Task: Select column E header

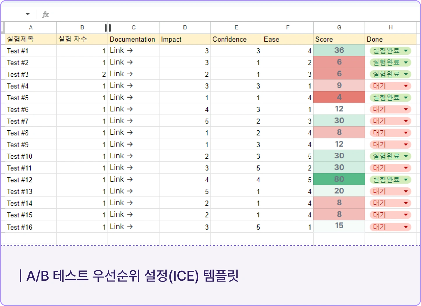Action: (x=236, y=28)
